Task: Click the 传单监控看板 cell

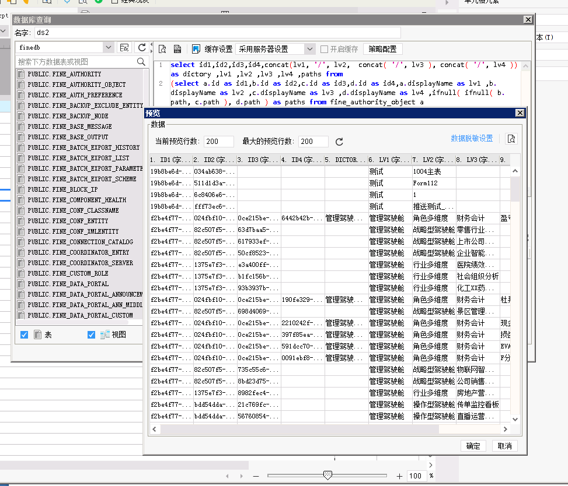Action: point(478,404)
